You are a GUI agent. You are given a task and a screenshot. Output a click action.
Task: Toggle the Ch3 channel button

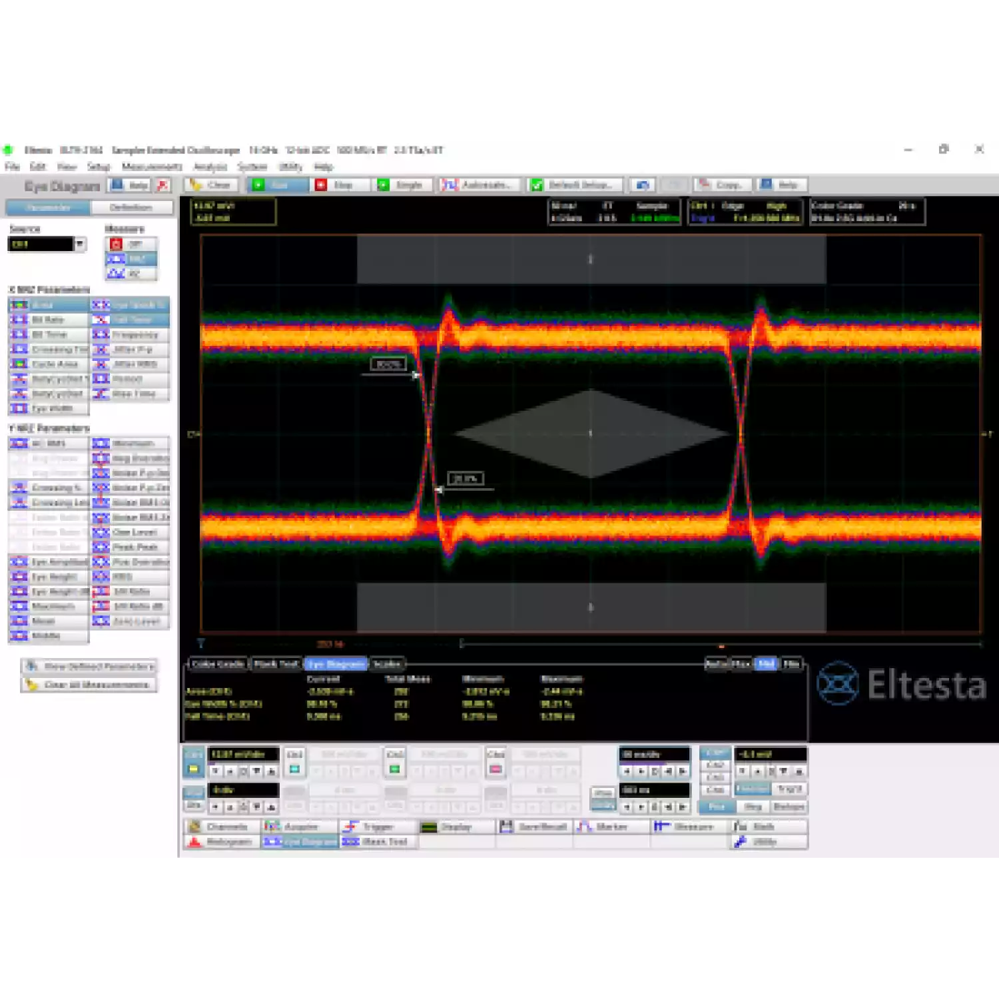(395, 762)
